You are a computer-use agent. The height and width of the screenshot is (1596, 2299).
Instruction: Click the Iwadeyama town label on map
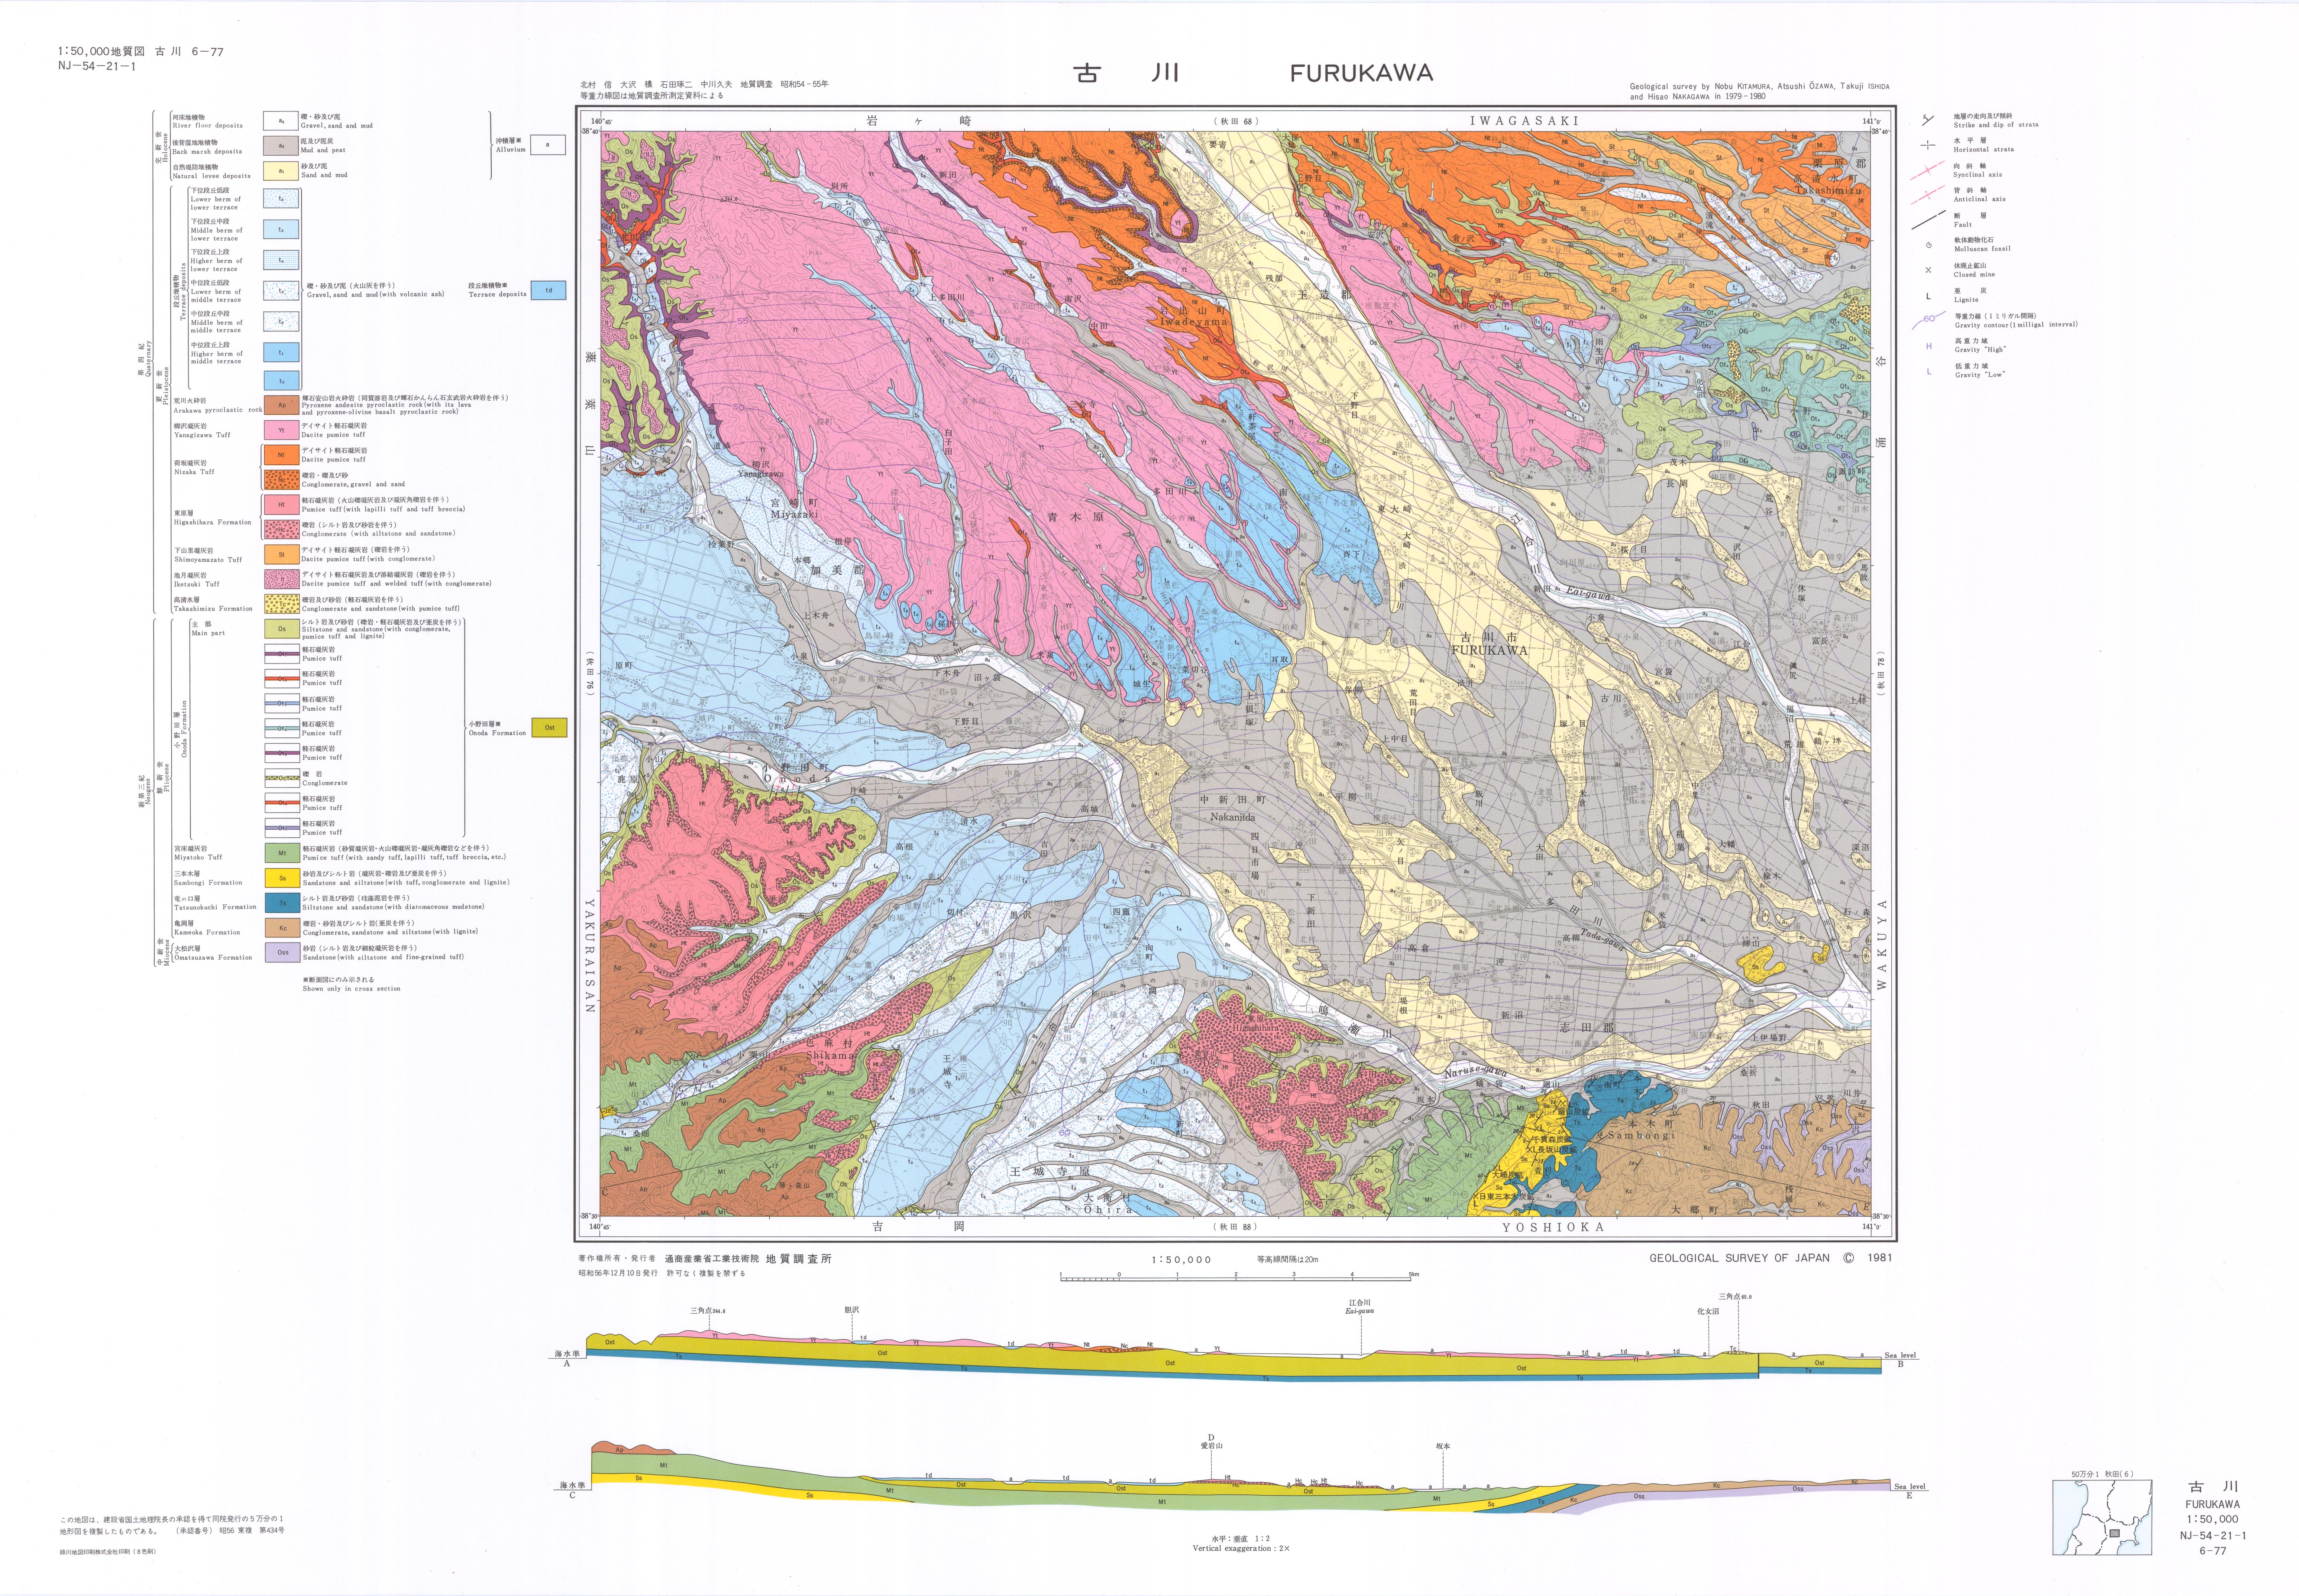(x=1193, y=323)
